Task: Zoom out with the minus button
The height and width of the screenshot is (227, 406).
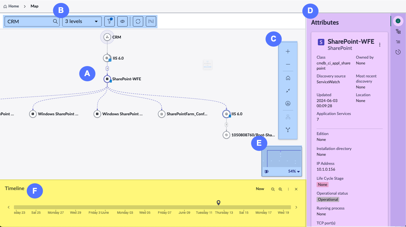Action: (x=288, y=64)
